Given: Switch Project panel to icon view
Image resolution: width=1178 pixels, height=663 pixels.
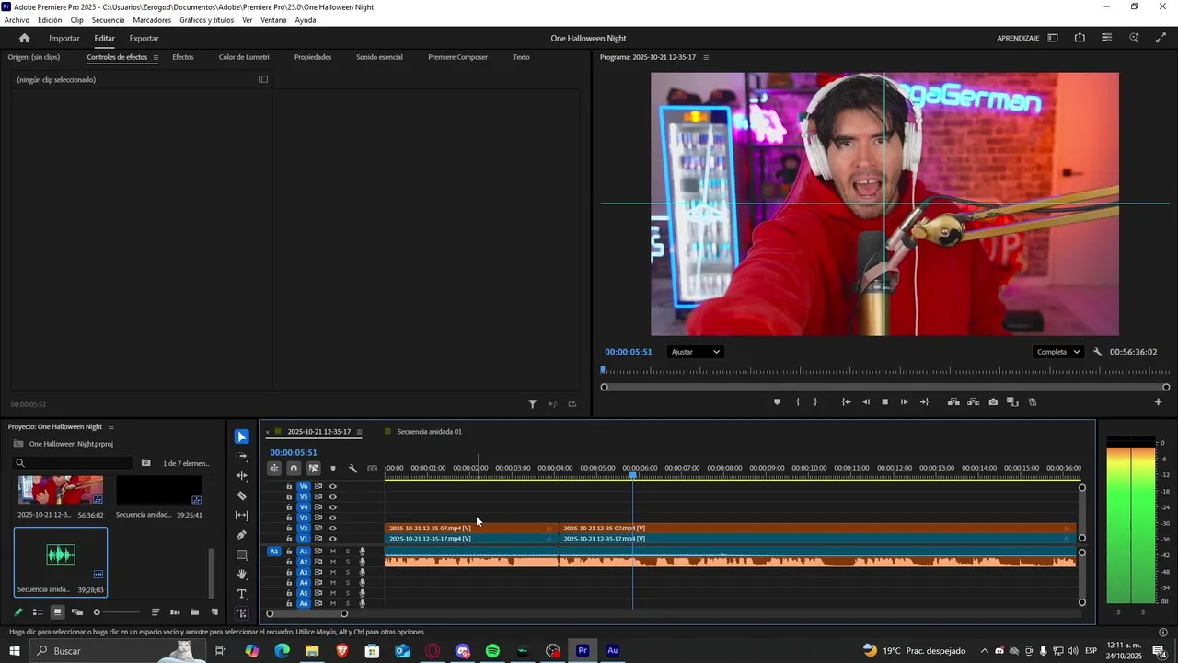Looking at the screenshot, I should tap(57, 612).
